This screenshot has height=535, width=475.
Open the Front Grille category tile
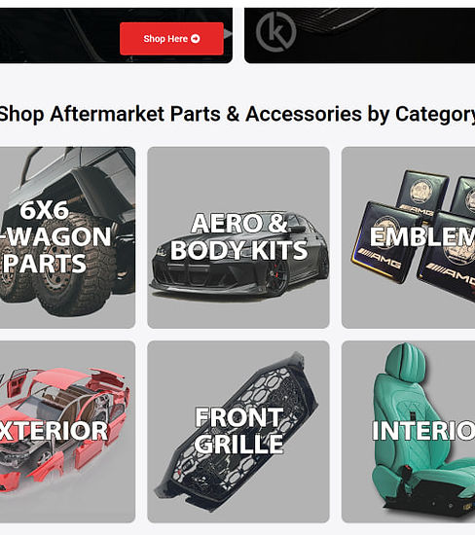coord(238,431)
